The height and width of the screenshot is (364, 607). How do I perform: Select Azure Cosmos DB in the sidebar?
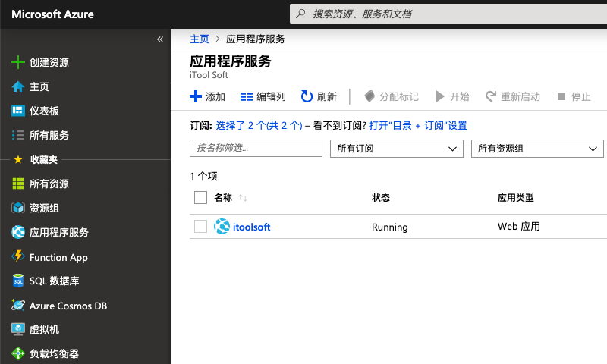pyautogui.click(x=68, y=306)
